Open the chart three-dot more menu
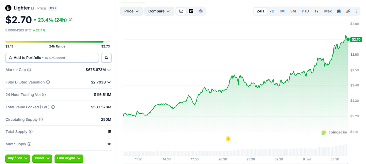This screenshot has height=164, width=366. tap(356, 11)
